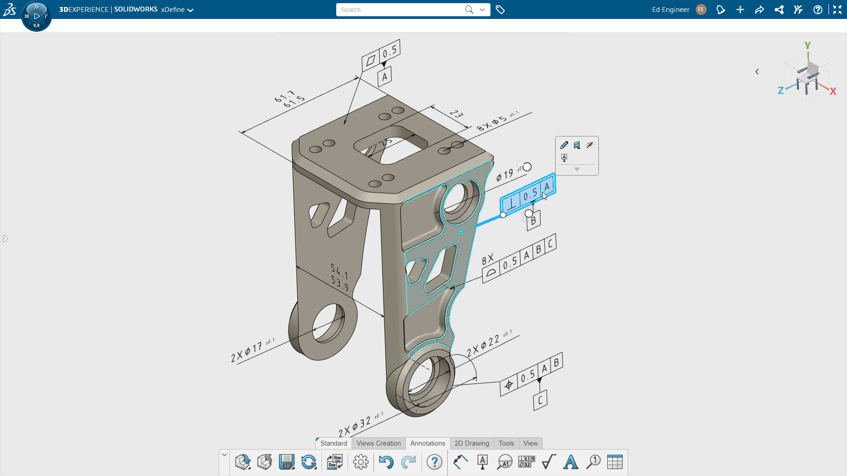This screenshot has height=476, width=847.
Task: Open the search suggestions dropdown
Action: [x=482, y=10]
